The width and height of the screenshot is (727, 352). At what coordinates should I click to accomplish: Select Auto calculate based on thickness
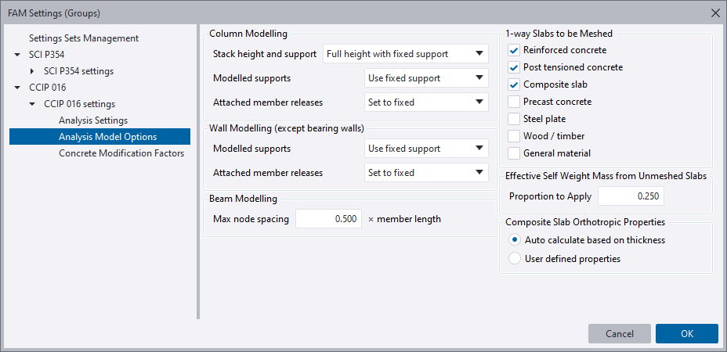pyautogui.click(x=515, y=240)
